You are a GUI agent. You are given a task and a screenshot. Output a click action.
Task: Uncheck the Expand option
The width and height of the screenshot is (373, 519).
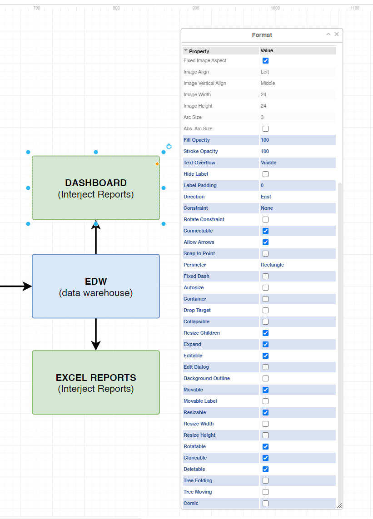tap(266, 345)
